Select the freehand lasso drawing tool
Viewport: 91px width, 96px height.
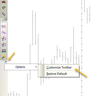4,8
